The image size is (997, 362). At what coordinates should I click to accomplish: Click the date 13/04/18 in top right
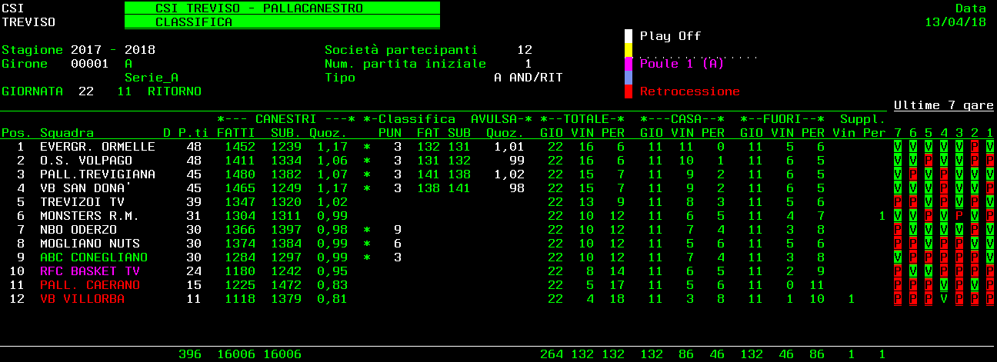[955, 22]
